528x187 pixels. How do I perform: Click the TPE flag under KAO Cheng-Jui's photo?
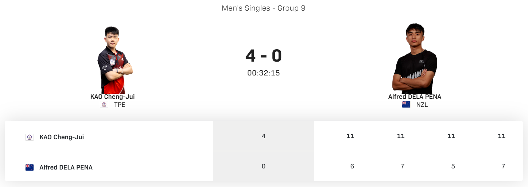click(x=104, y=105)
